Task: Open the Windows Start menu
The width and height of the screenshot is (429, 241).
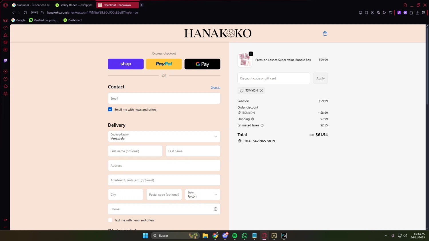Action: coord(145,236)
